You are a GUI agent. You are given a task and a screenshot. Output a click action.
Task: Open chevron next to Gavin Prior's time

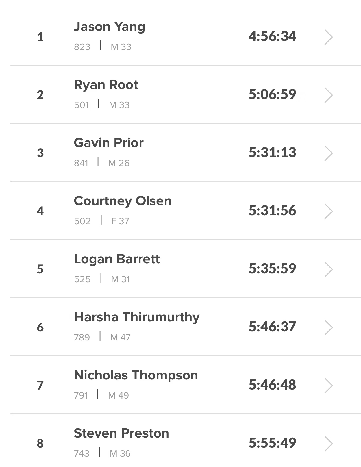pos(328,153)
